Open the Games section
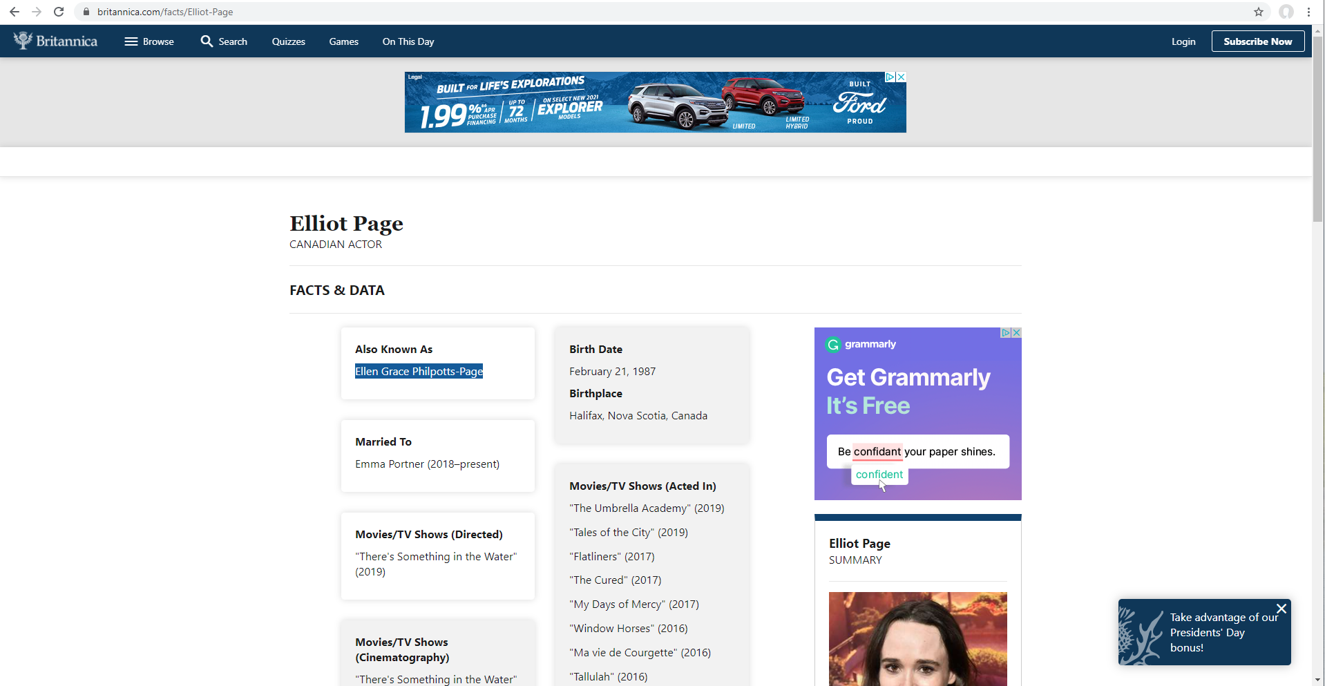Image resolution: width=1325 pixels, height=686 pixels. 344,41
